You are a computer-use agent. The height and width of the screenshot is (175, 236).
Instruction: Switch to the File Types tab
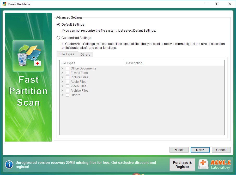coord(67,54)
